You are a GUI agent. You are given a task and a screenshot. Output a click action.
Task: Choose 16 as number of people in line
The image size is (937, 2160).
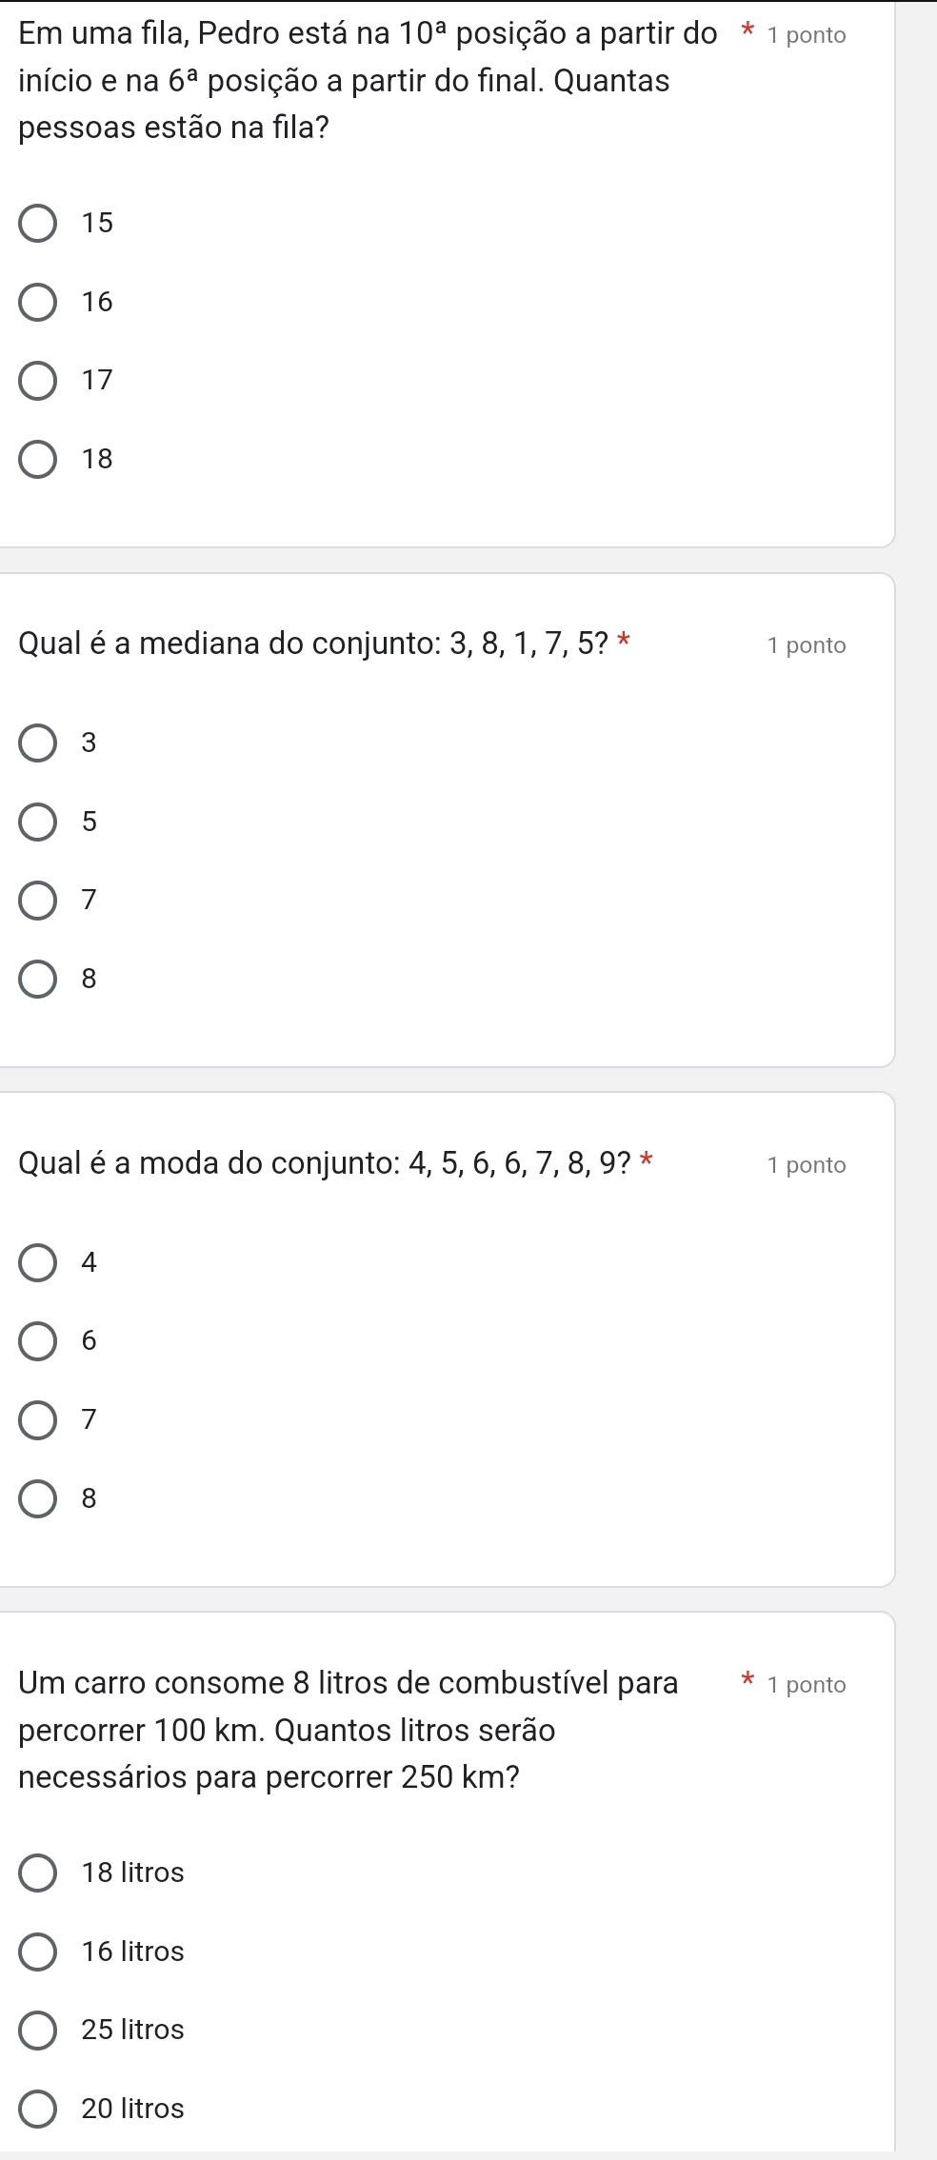(x=38, y=303)
